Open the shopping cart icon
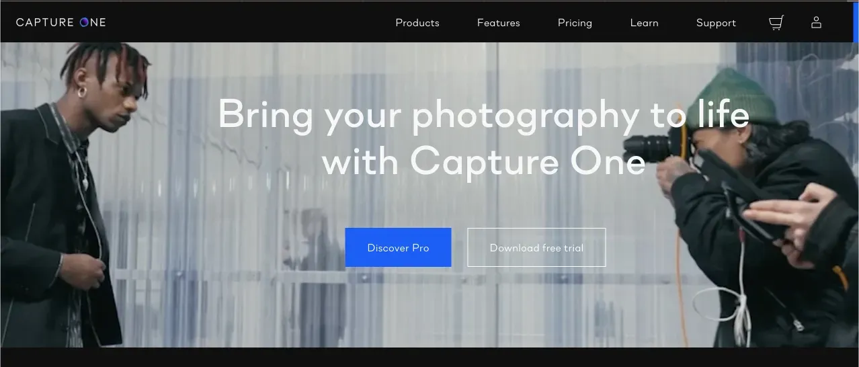This screenshot has height=367, width=859. click(776, 23)
